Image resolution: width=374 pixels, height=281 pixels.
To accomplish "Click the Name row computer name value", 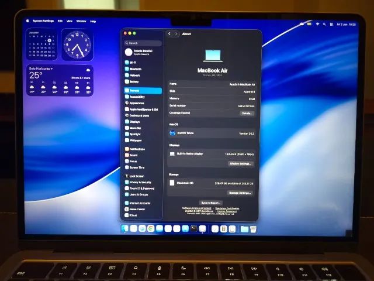I will (x=242, y=84).
